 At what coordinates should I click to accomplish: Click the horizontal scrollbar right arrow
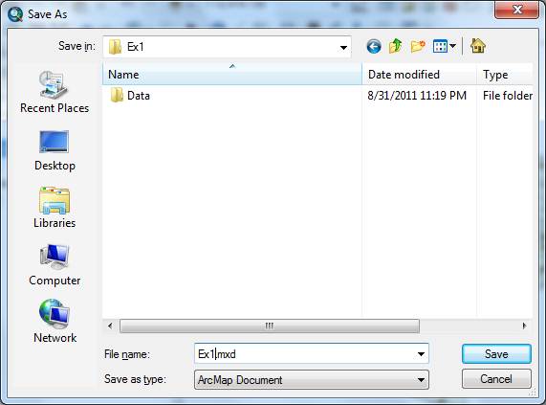[x=524, y=326]
